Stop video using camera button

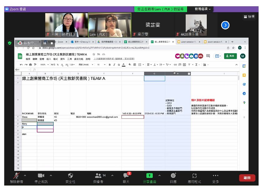point(41,178)
